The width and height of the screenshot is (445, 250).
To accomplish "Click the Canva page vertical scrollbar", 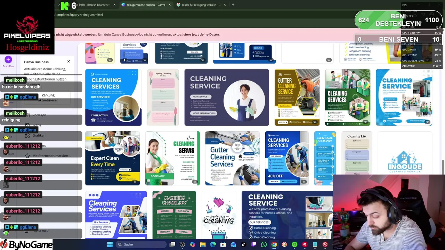I will 443,167.
